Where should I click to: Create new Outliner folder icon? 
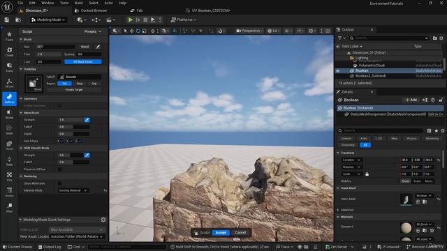click(x=434, y=38)
